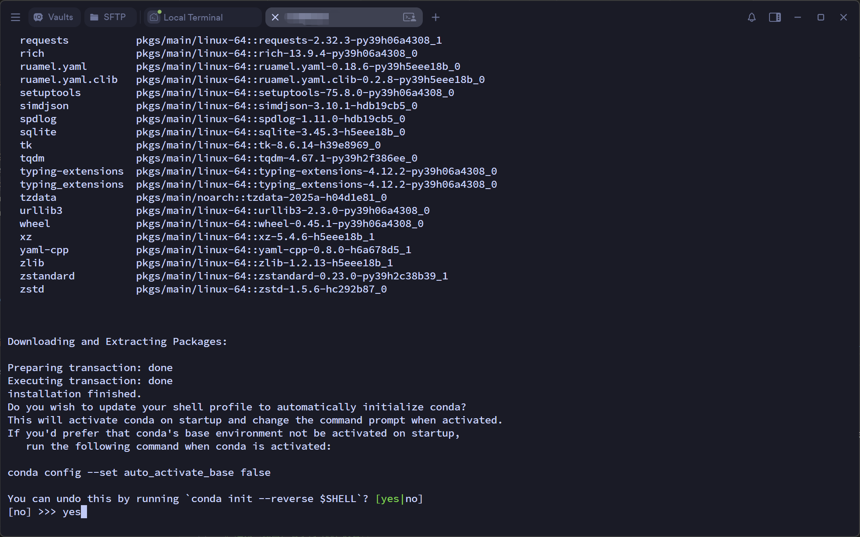The height and width of the screenshot is (537, 860).
Task: Click the "zstd" package name in the list
Action: coord(32,289)
